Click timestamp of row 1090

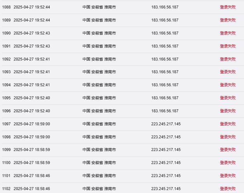coord(32,33)
